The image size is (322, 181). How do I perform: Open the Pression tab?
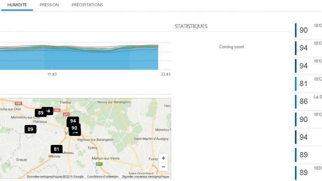[49, 5]
